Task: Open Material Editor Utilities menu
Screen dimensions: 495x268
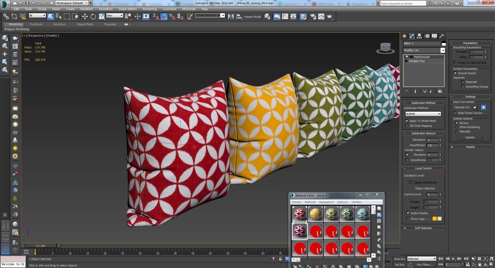Action: pyautogui.click(x=357, y=202)
